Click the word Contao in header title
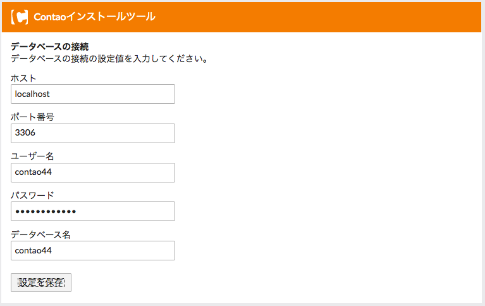Image resolution: width=485 pixels, height=306 pixels. [50, 16]
